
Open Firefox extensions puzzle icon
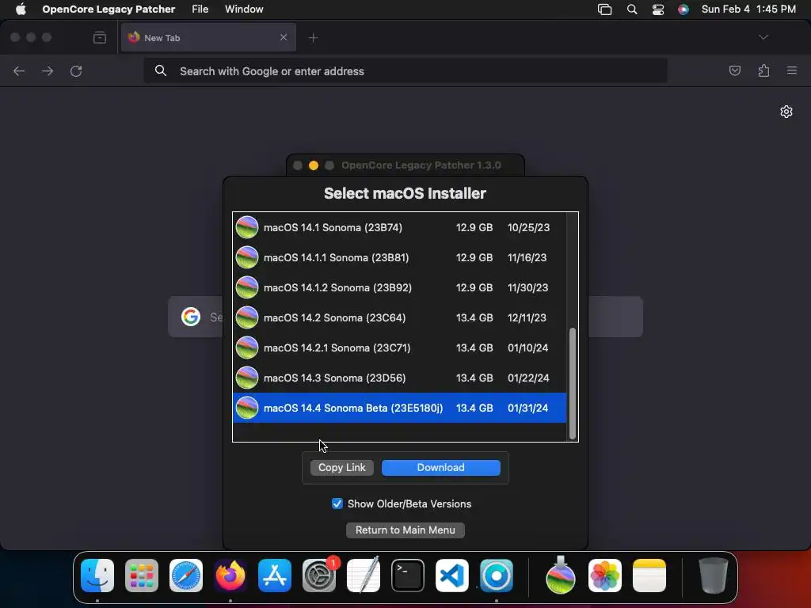pos(763,70)
